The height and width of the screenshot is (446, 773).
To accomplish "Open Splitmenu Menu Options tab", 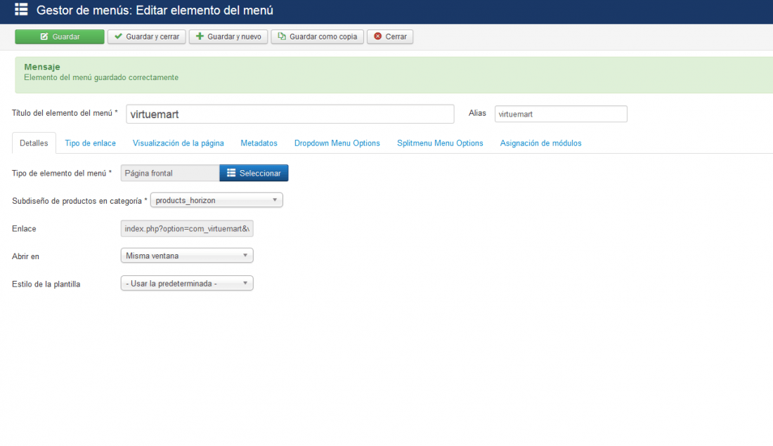I will pyautogui.click(x=440, y=143).
